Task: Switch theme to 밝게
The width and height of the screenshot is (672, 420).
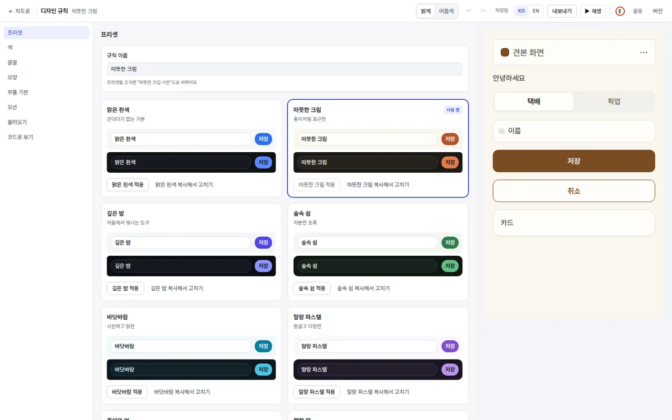Action: (426, 11)
